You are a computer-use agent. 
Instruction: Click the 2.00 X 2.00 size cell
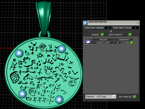103,43
